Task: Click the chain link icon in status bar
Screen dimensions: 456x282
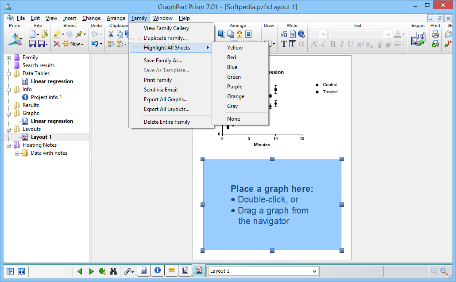Action: [128, 271]
